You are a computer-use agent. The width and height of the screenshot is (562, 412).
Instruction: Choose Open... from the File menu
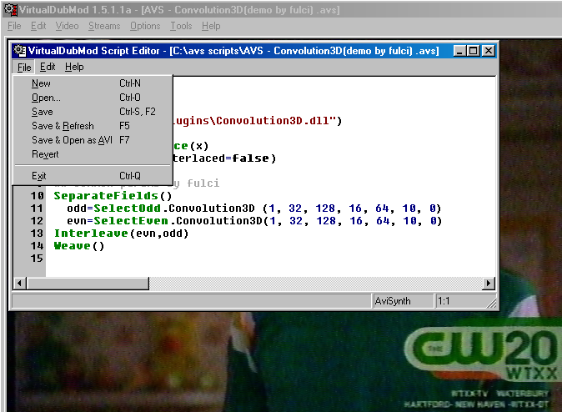pyautogui.click(x=93, y=98)
